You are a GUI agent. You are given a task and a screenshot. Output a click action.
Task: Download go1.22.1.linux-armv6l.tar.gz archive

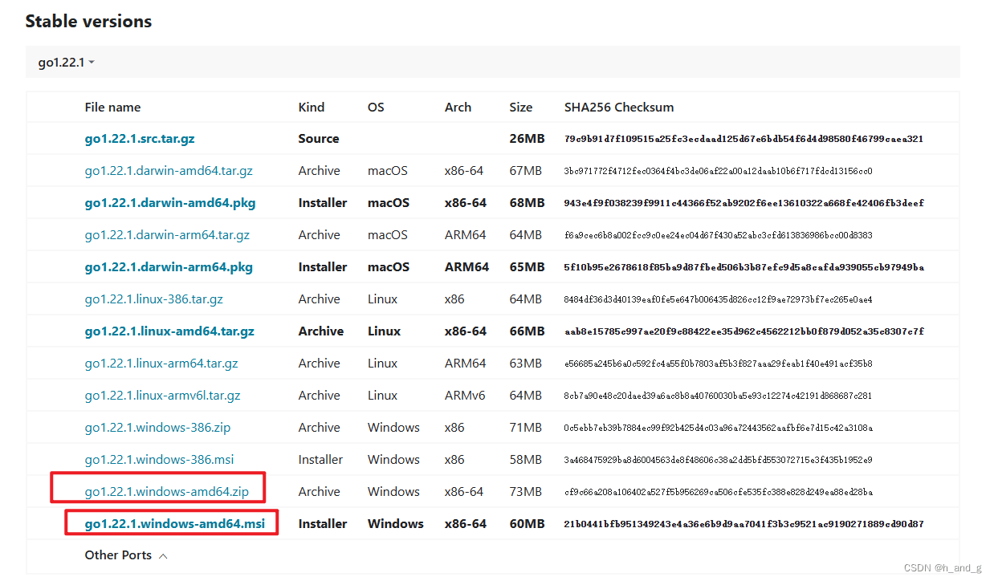pos(163,396)
